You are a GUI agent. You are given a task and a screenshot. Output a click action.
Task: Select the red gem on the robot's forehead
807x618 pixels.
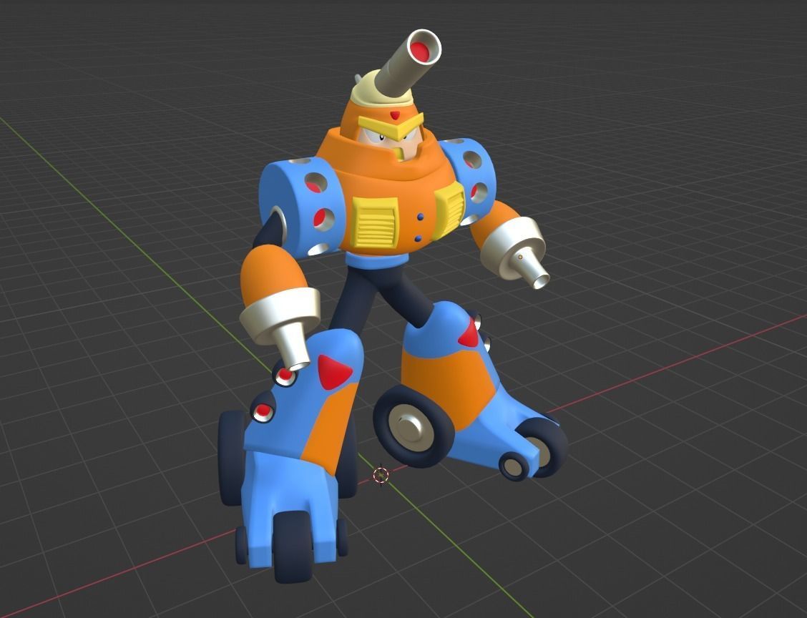click(x=395, y=114)
